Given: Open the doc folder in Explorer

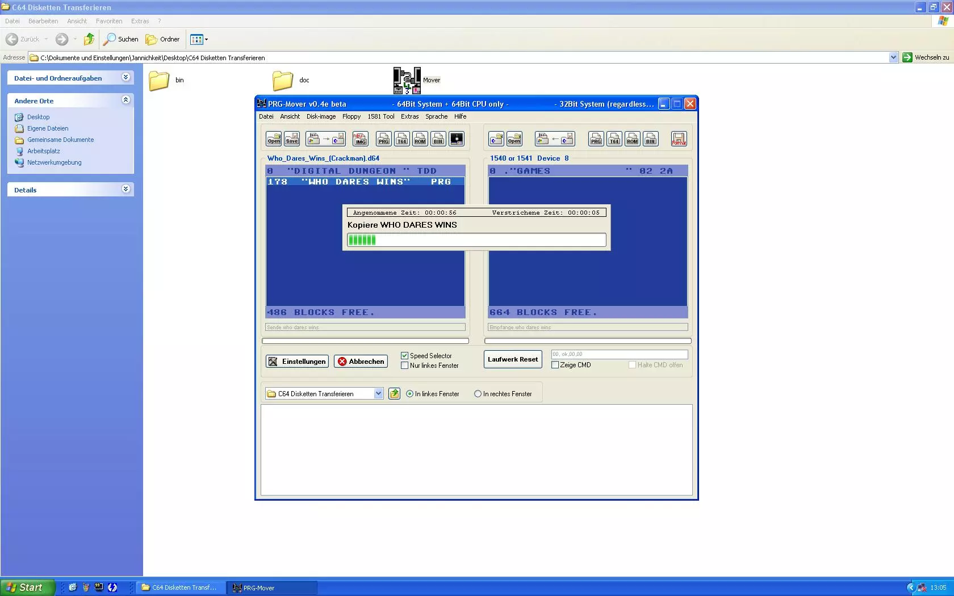Looking at the screenshot, I should click(x=283, y=81).
